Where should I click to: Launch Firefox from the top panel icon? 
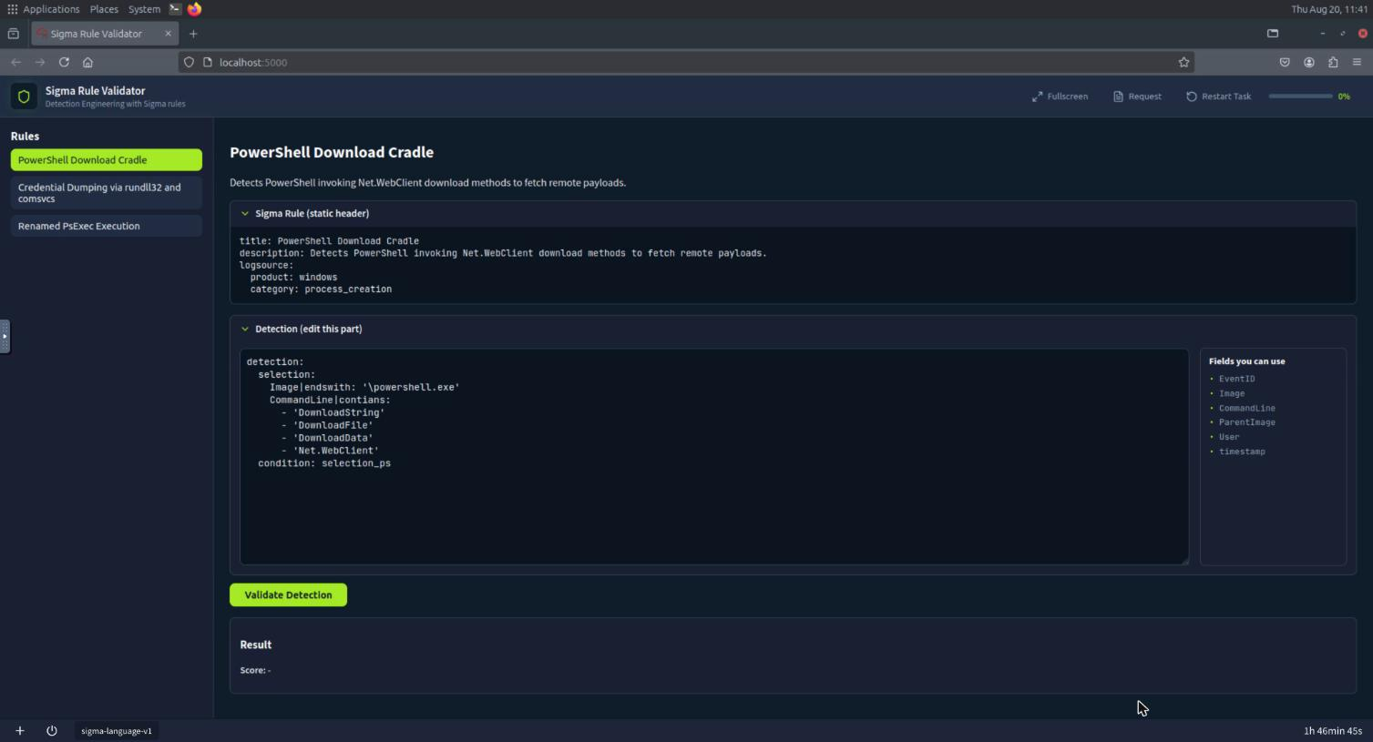point(194,9)
